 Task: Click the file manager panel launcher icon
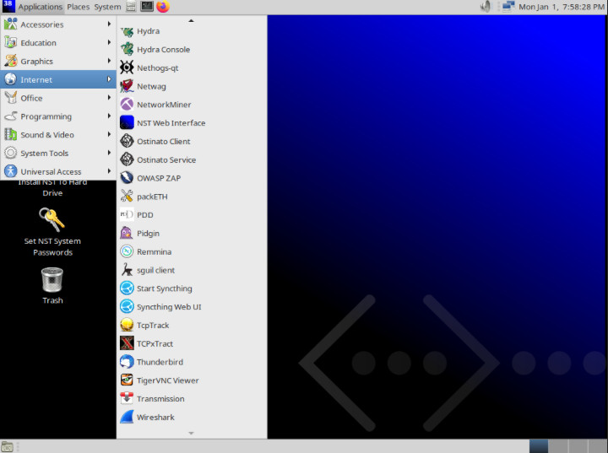(x=131, y=7)
